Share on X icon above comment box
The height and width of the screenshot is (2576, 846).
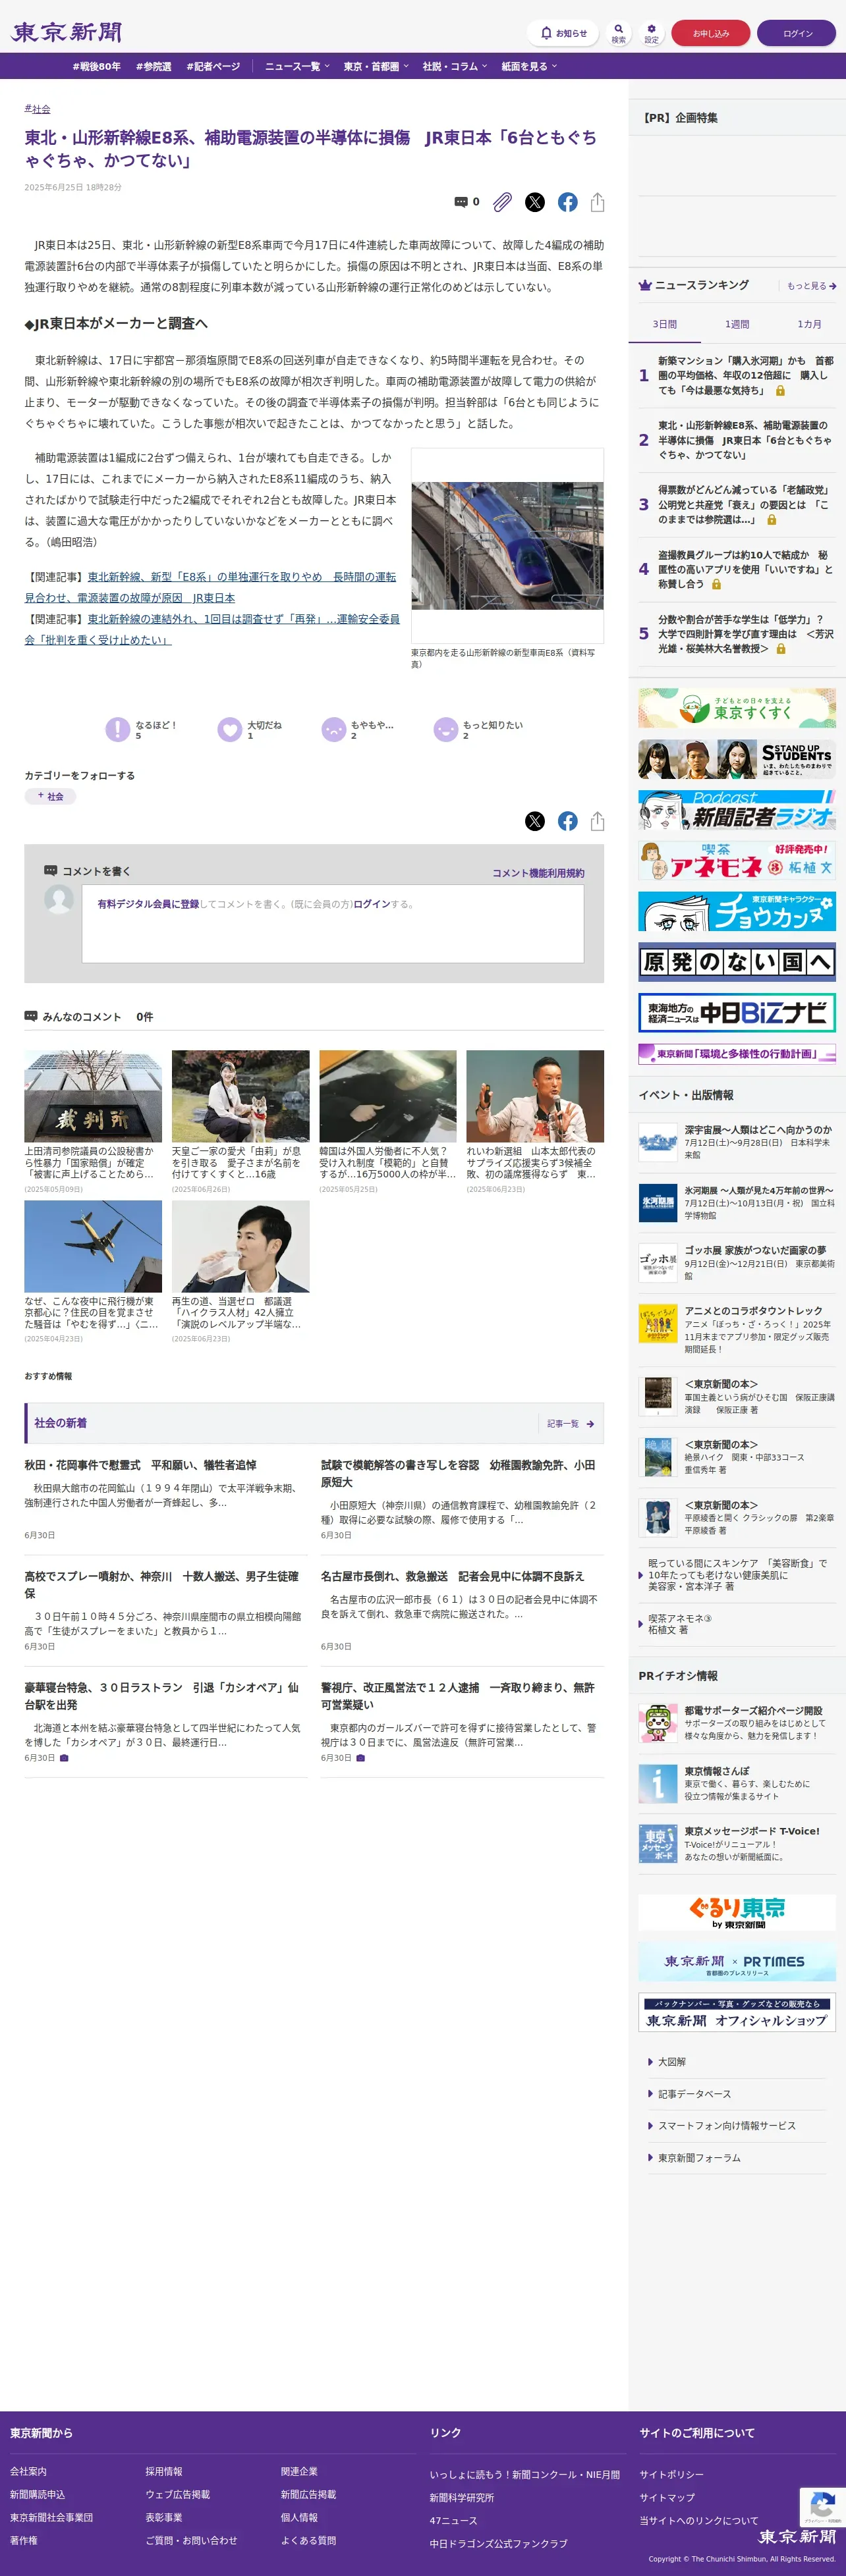[x=536, y=821]
